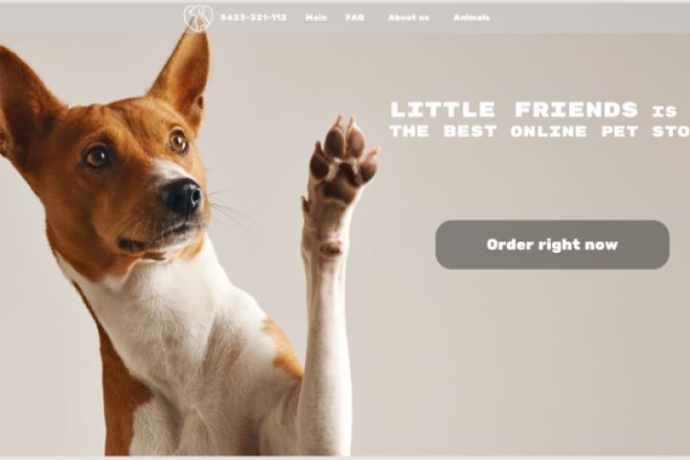The image size is (690, 460).
Task: Click the phone number ending in 321-112
Action: point(253,17)
